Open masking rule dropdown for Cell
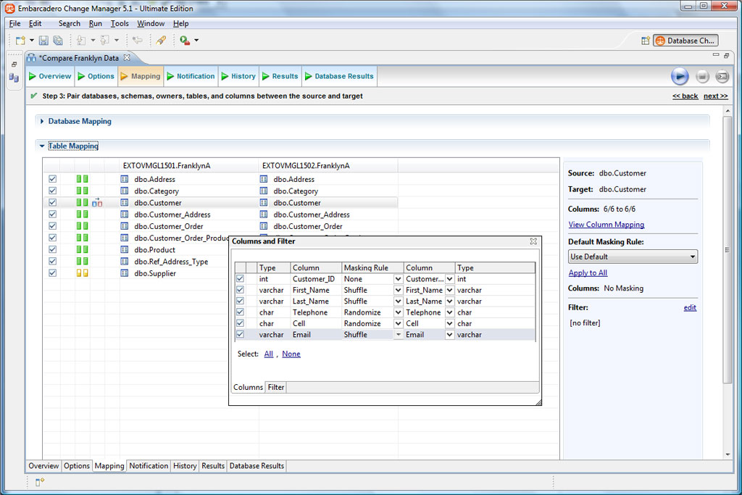Screen dimensions: 742x495 coord(398,323)
